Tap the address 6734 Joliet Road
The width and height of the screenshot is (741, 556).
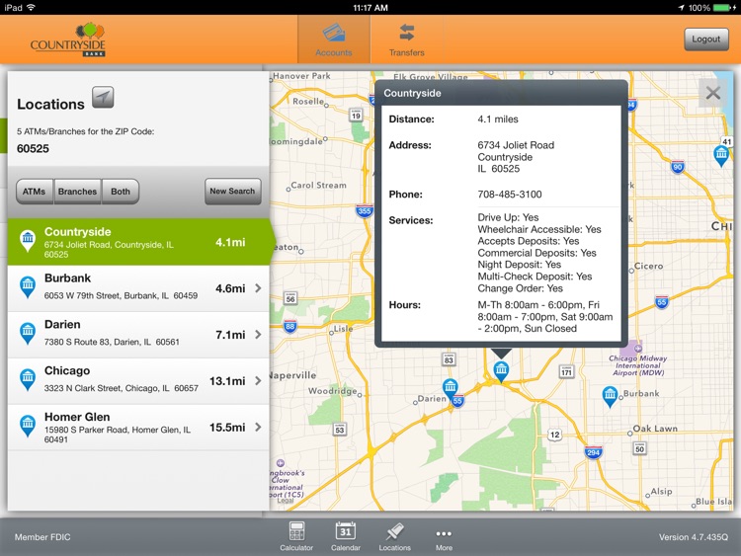(516, 145)
